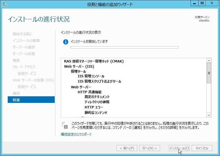
Task: Click the notification flag icon
Action: coord(65,125)
